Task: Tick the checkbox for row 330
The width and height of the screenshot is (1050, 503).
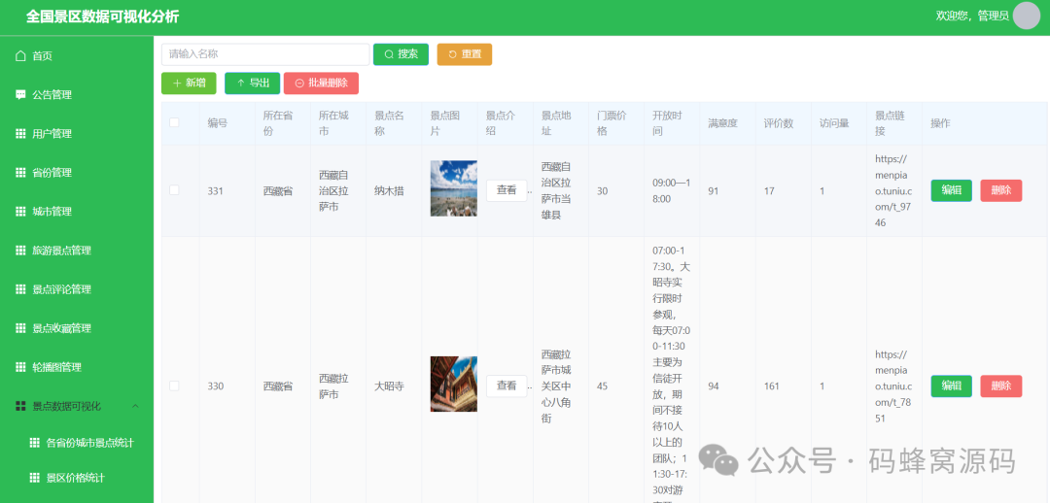Action: pyautogui.click(x=174, y=386)
